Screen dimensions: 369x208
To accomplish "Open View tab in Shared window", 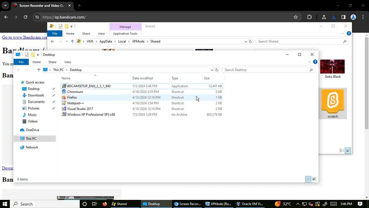I will click(101, 34).
